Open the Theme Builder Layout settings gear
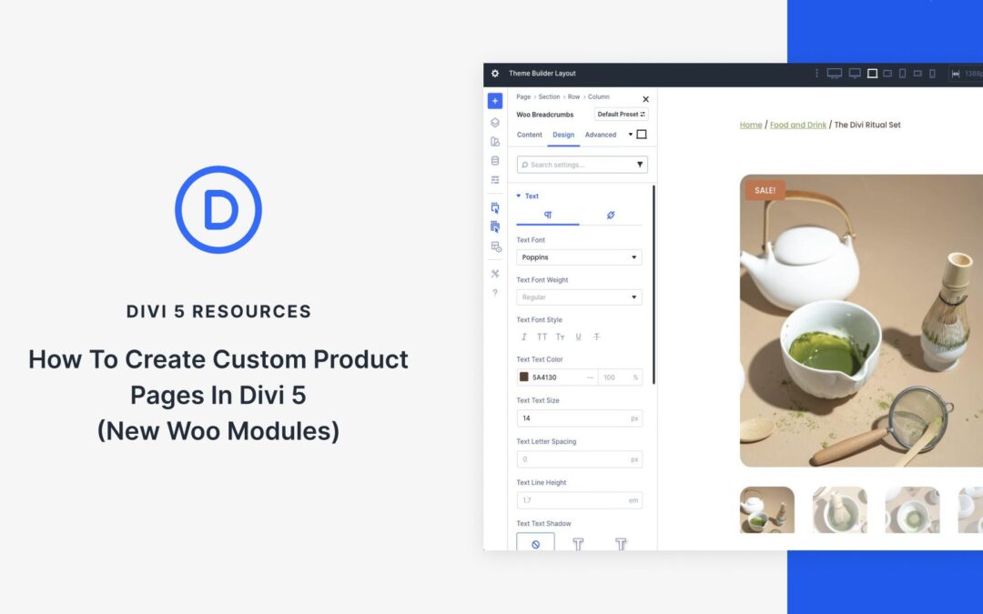 coord(495,74)
